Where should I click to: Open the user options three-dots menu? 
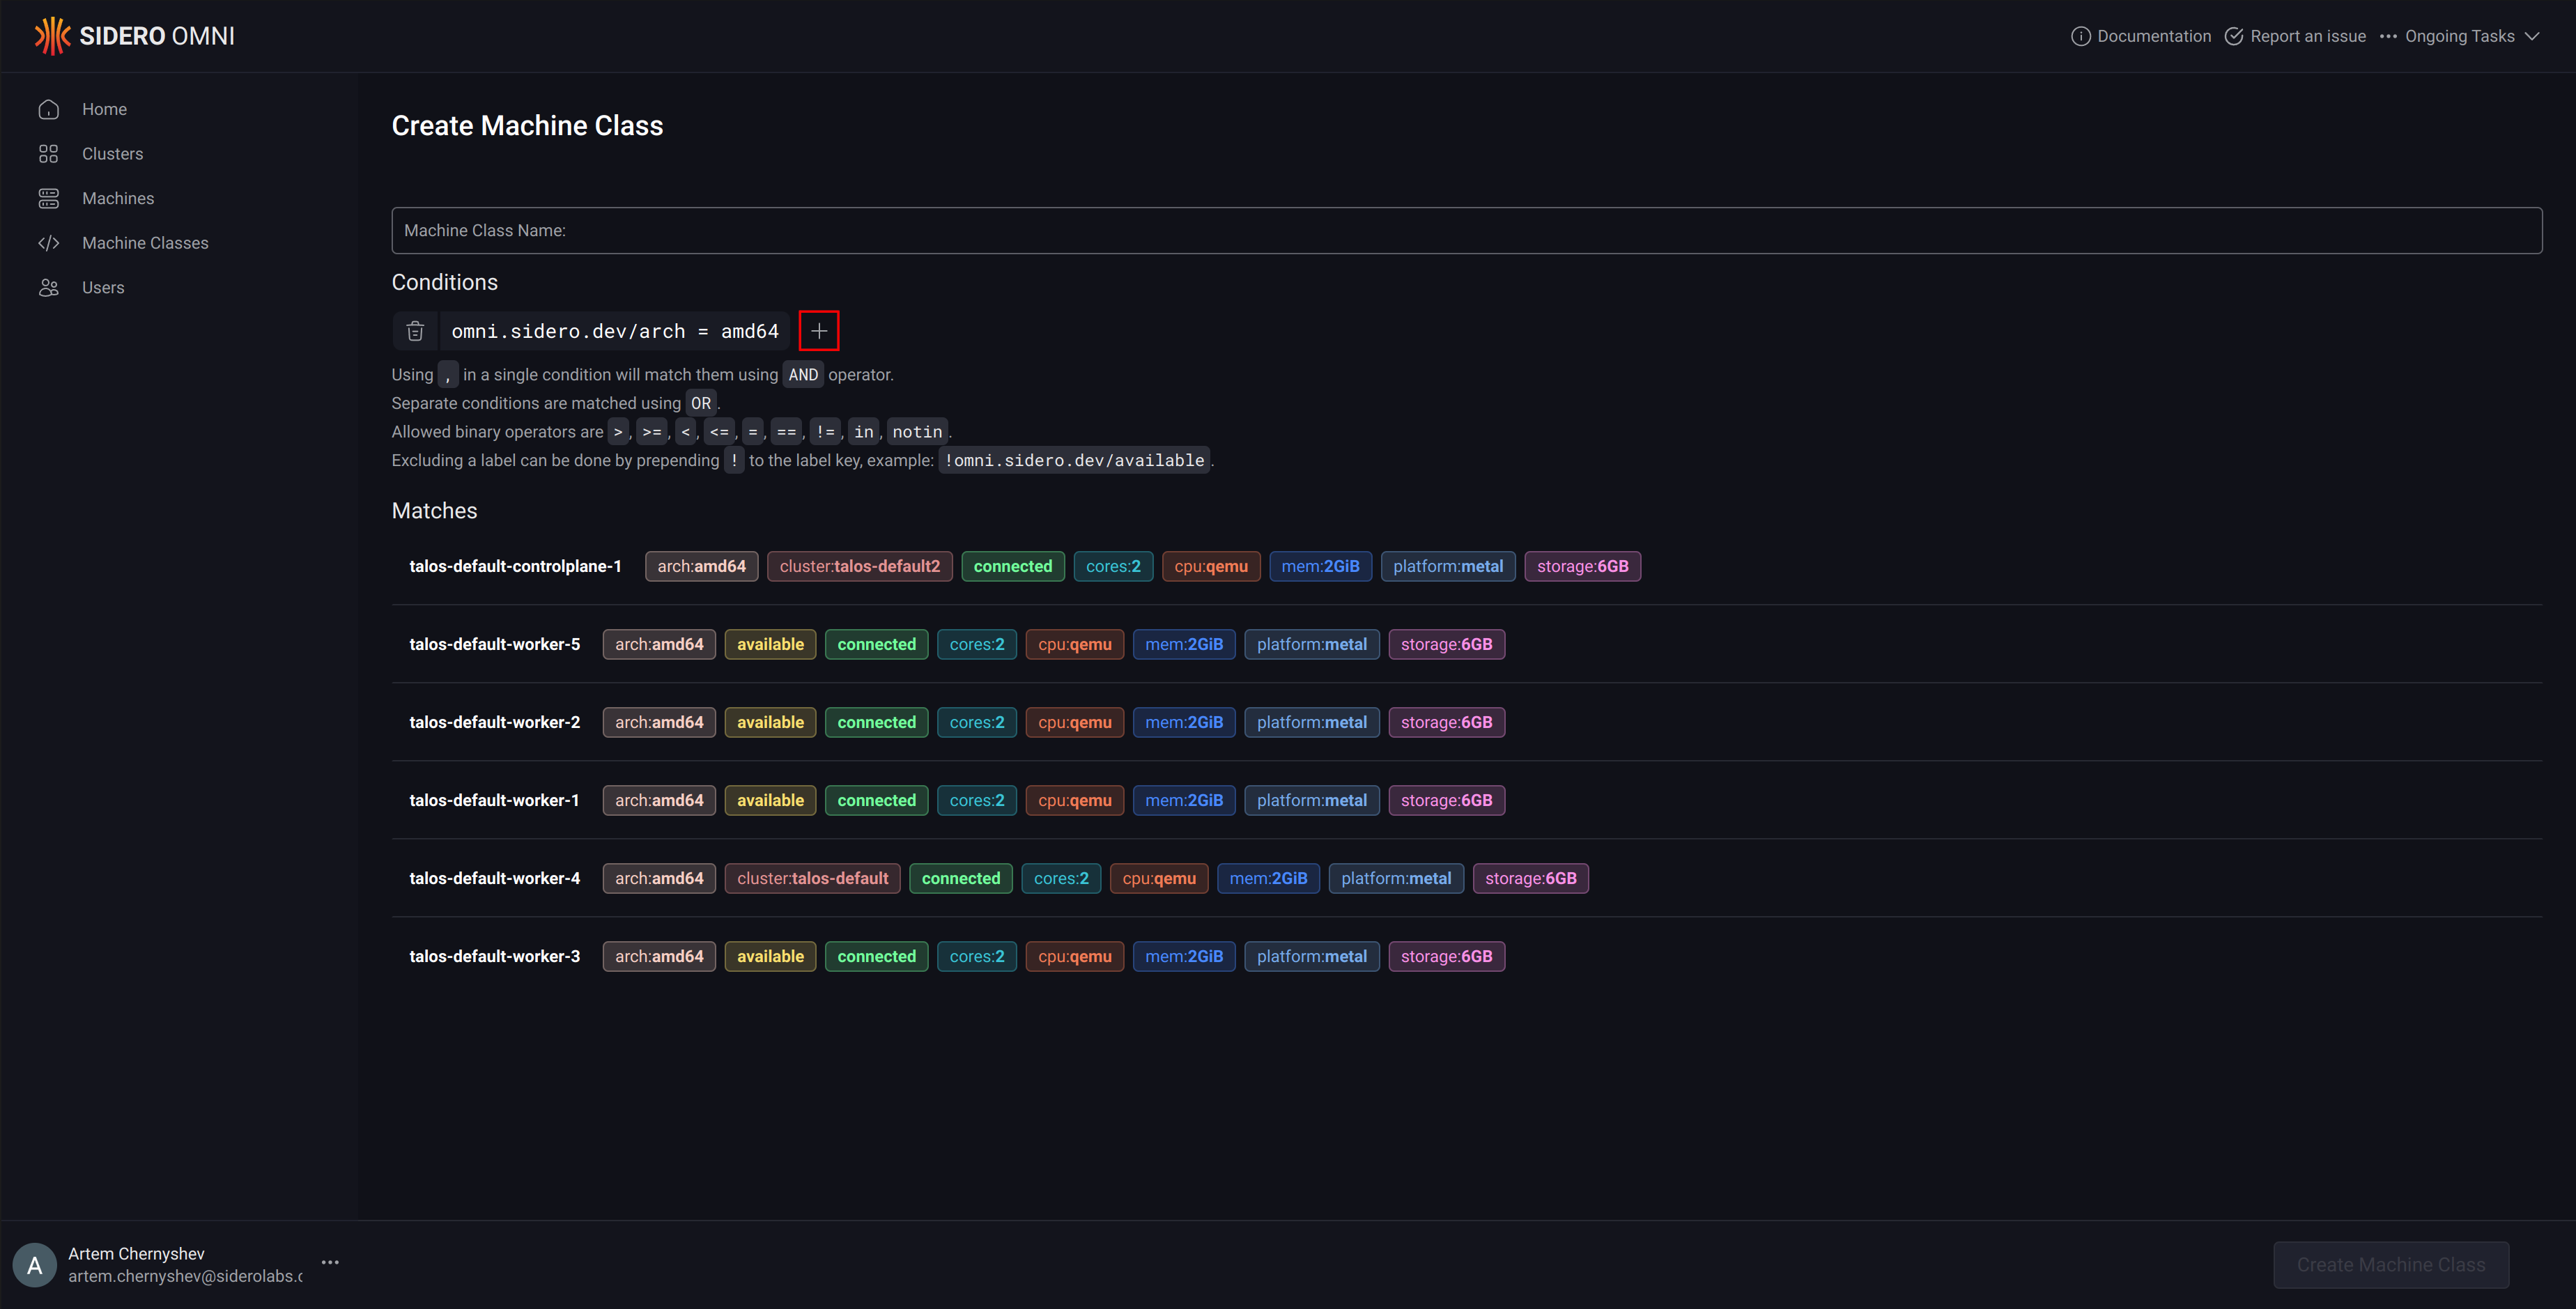click(x=330, y=1263)
